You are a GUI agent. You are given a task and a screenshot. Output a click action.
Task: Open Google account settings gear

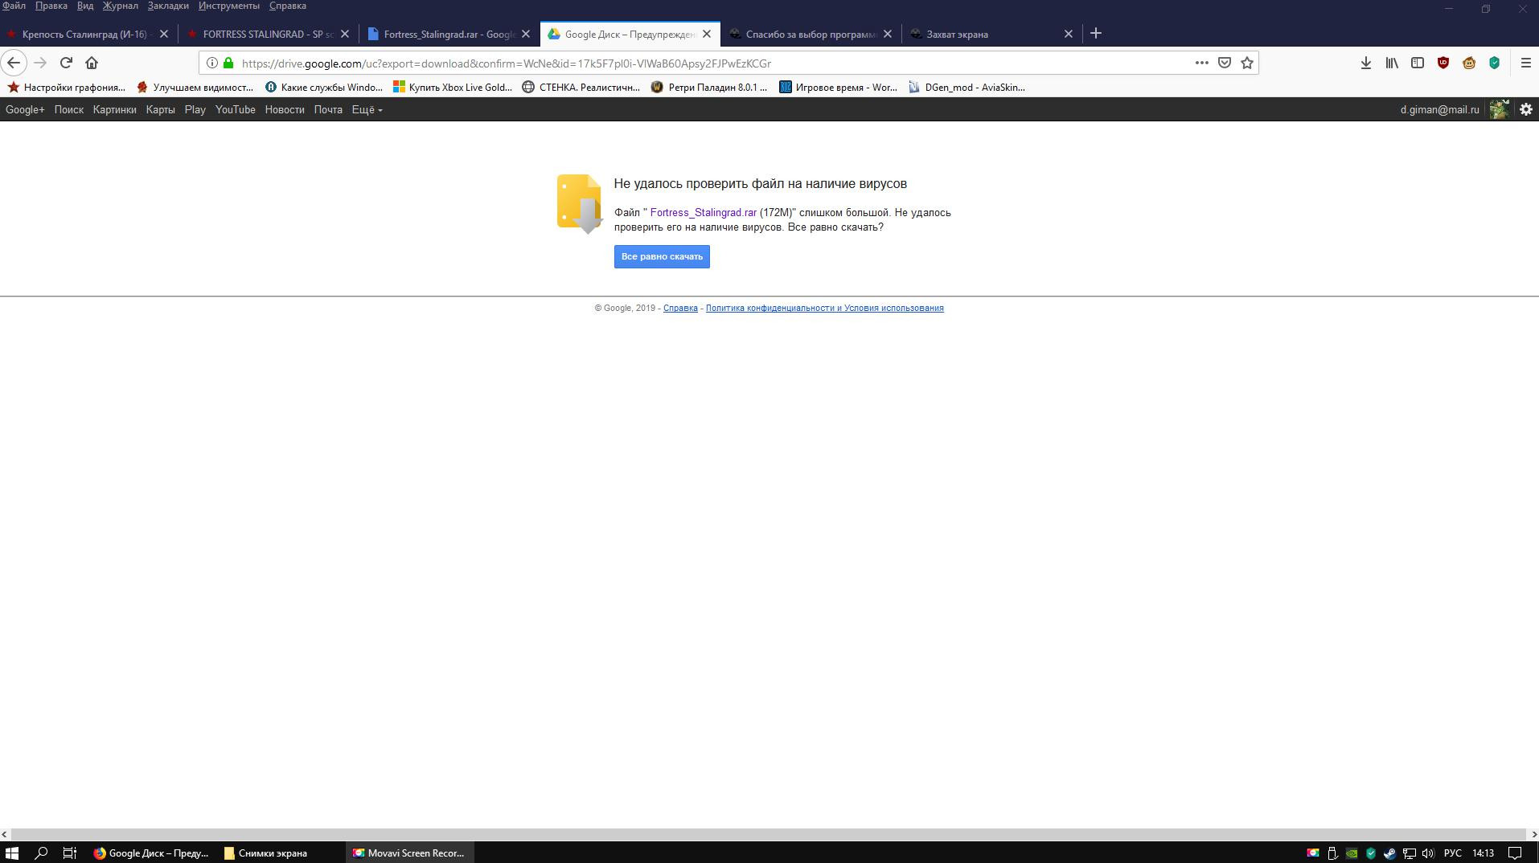(x=1526, y=109)
